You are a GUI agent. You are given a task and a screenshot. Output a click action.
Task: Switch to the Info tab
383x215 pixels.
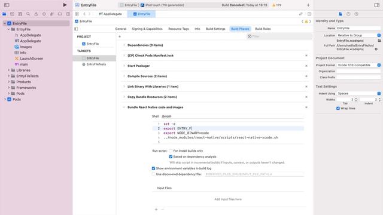197,29
